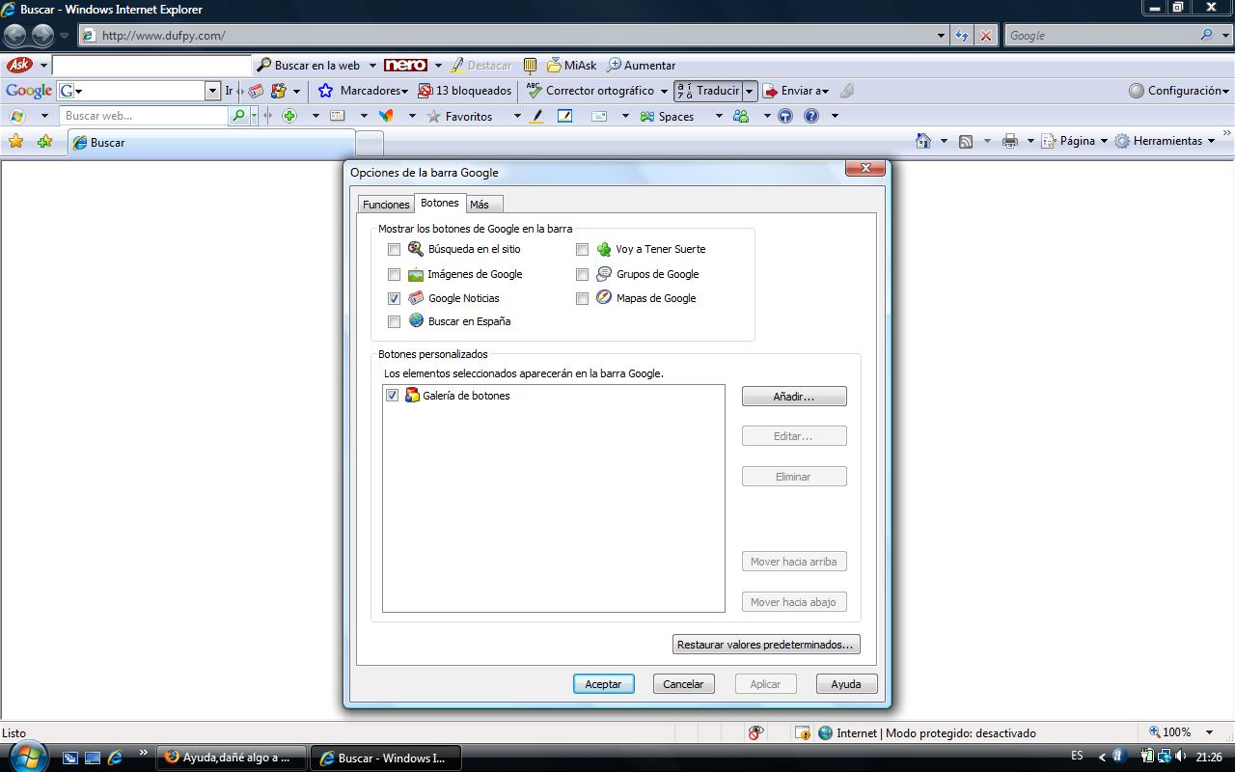The image size is (1235, 772).
Task: Click the volume icon in system tray
Action: point(1181,757)
